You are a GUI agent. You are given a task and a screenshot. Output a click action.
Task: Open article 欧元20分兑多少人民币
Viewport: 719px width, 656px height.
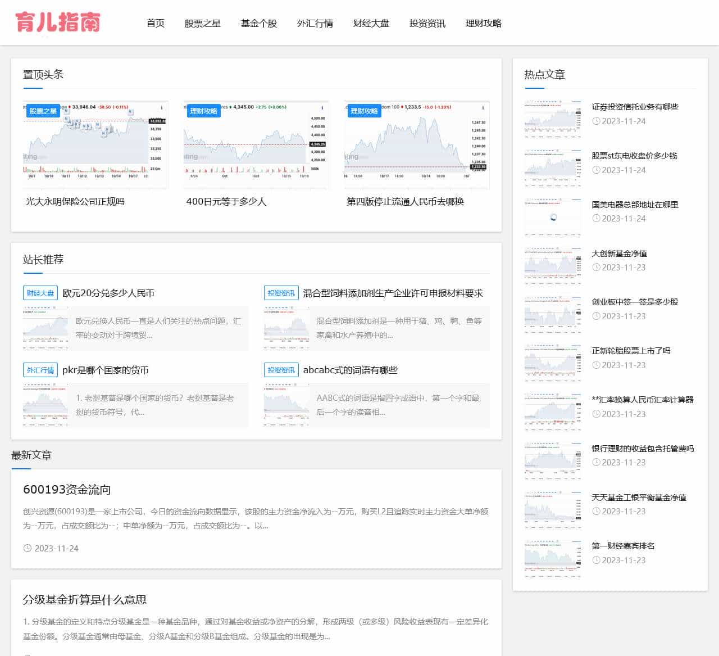click(x=108, y=293)
